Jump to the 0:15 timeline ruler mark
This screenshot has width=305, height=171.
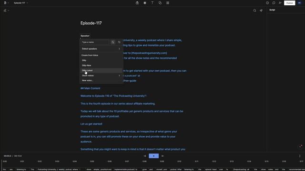(266, 161)
